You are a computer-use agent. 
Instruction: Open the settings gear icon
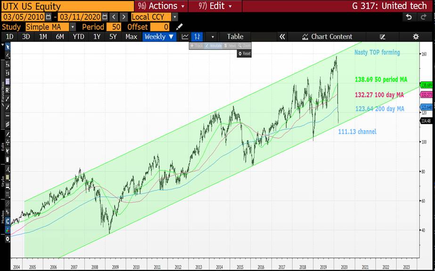click(416, 37)
